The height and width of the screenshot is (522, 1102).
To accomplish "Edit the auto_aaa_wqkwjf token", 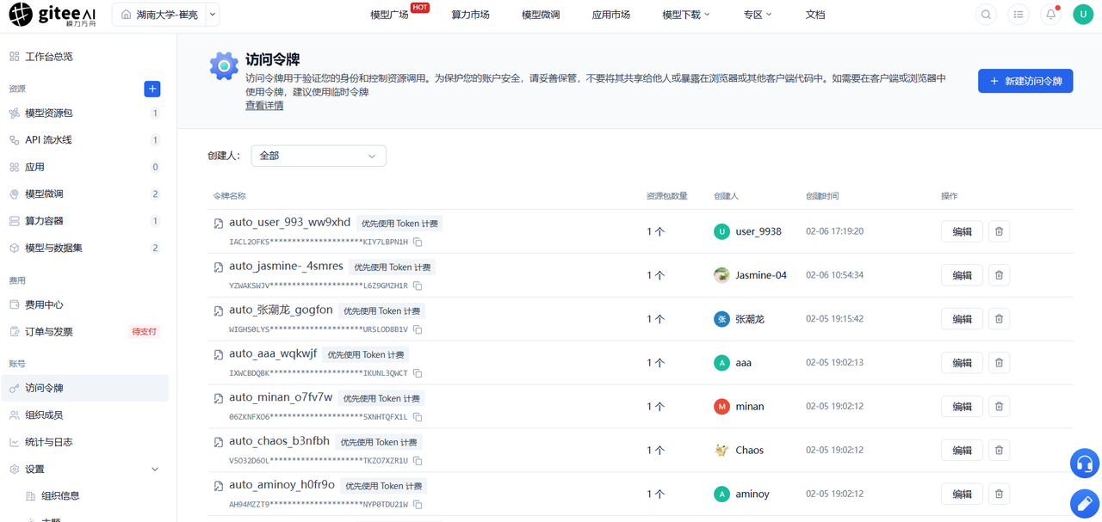I will [962, 363].
